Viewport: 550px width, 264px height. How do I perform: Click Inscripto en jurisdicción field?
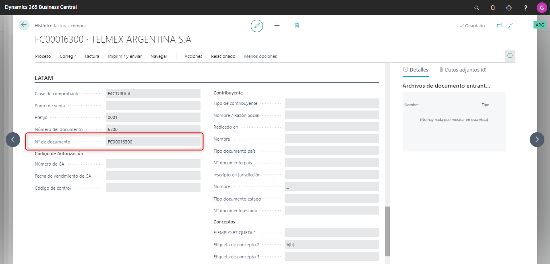coord(332,175)
